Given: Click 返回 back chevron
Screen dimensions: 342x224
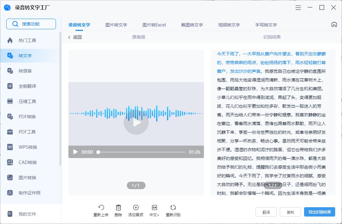Looking at the screenshot, I should pos(69,37).
